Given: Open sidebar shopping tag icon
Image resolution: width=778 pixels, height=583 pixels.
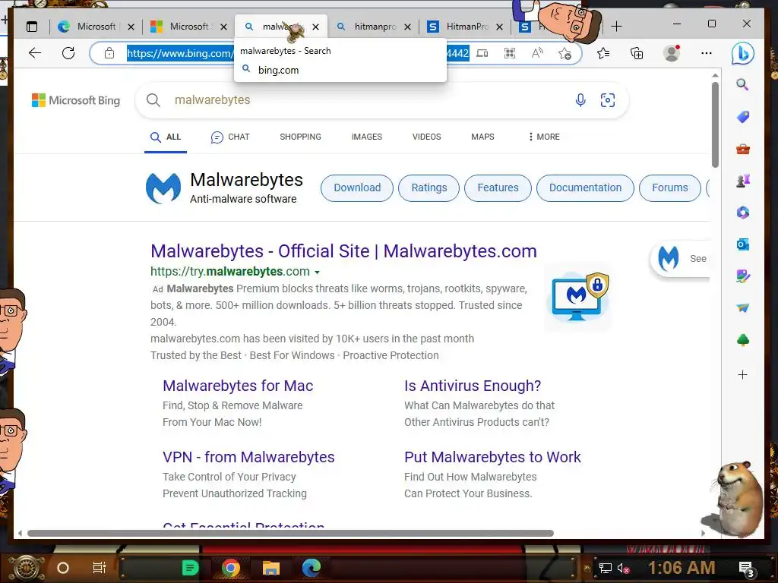Looking at the screenshot, I should pyautogui.click(x=743, y=117).
